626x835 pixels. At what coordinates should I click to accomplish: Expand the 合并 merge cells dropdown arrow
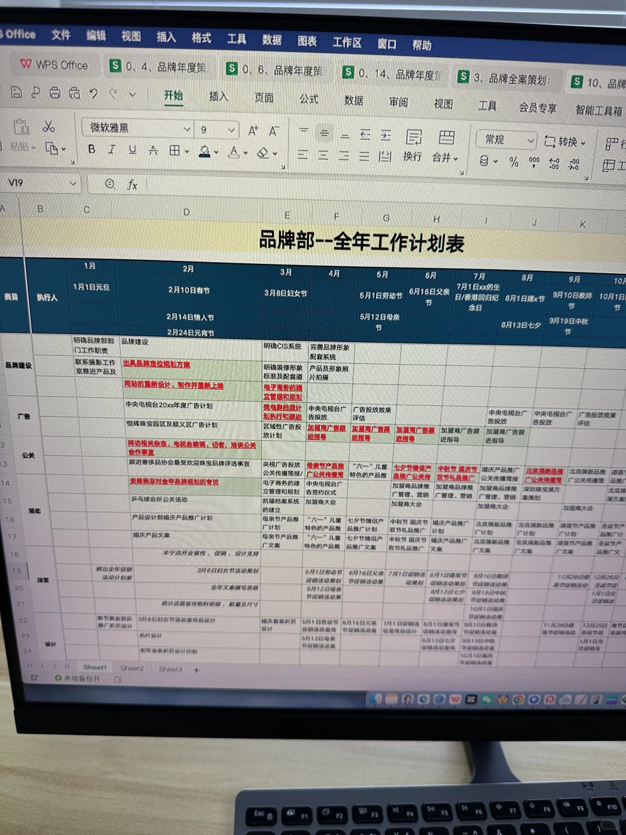(x=456, y=158)
